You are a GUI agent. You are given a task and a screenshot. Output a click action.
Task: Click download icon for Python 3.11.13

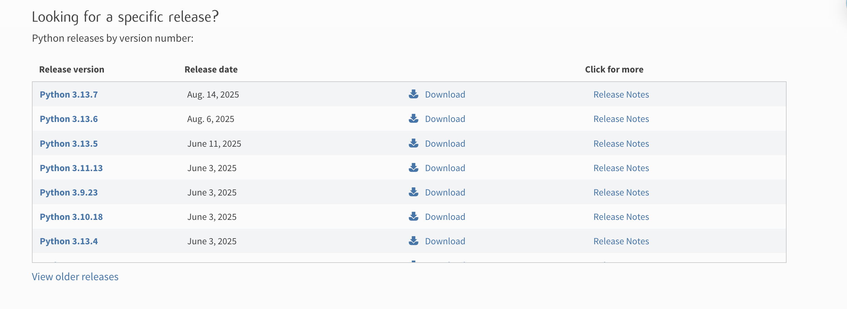click(413, 168)
